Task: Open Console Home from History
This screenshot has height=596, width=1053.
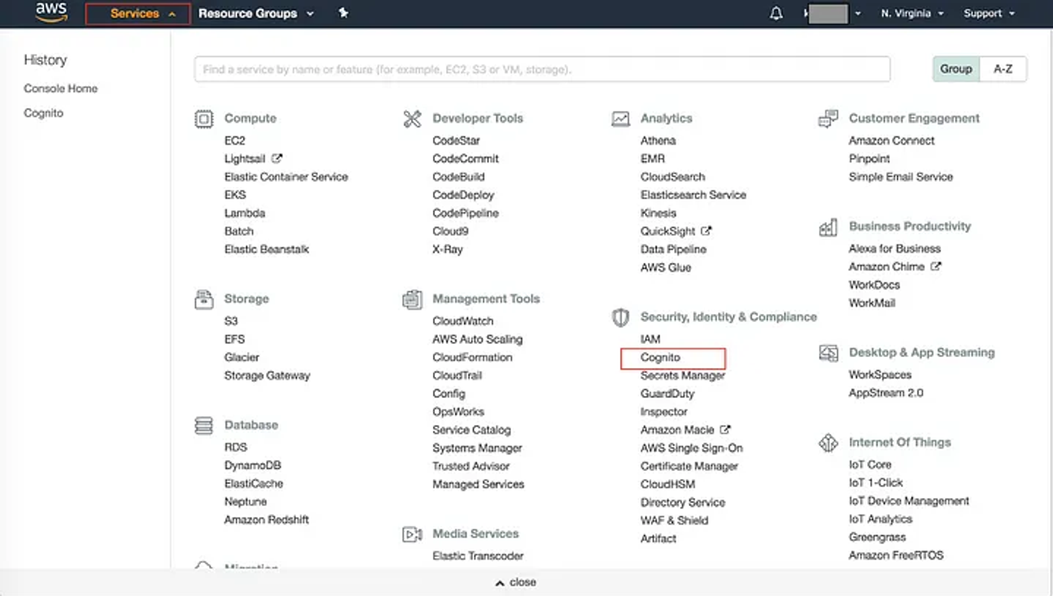Action: pos(61,88)
